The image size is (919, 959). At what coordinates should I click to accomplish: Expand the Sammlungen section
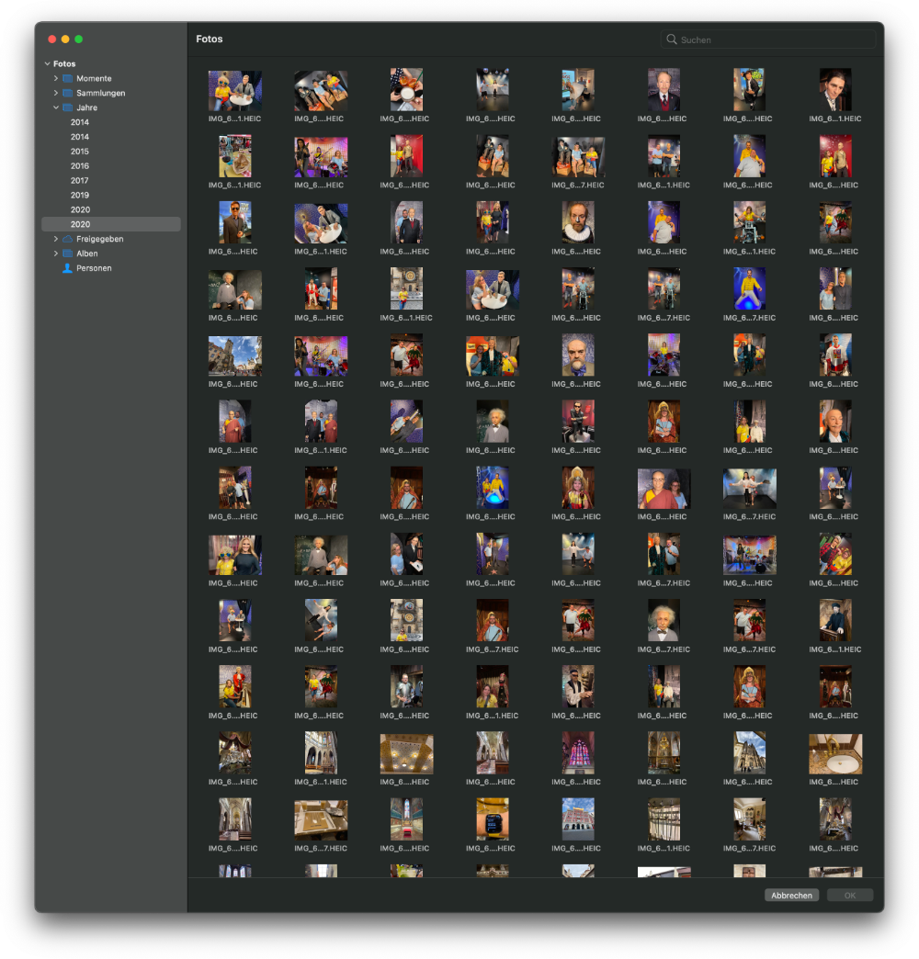[x=55, y=94]
